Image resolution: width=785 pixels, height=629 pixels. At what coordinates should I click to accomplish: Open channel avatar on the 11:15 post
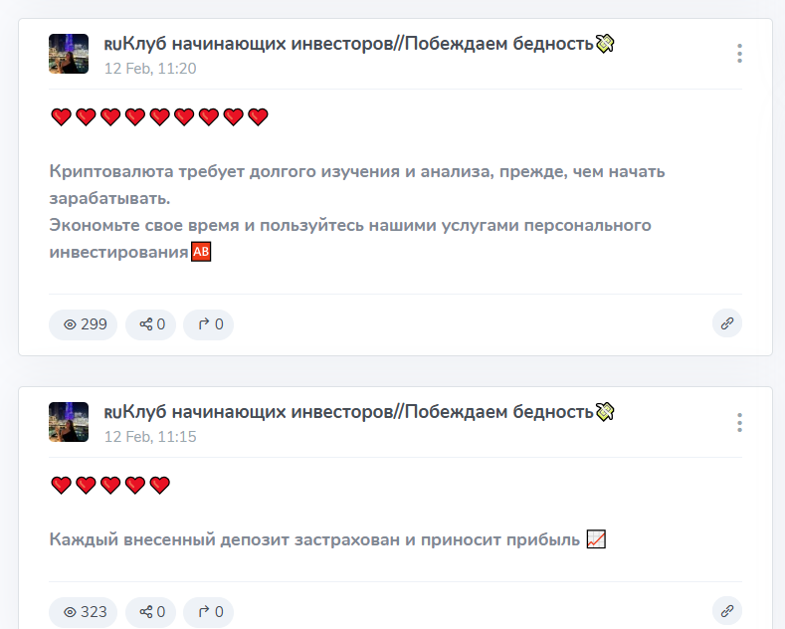tap(69, 423)
